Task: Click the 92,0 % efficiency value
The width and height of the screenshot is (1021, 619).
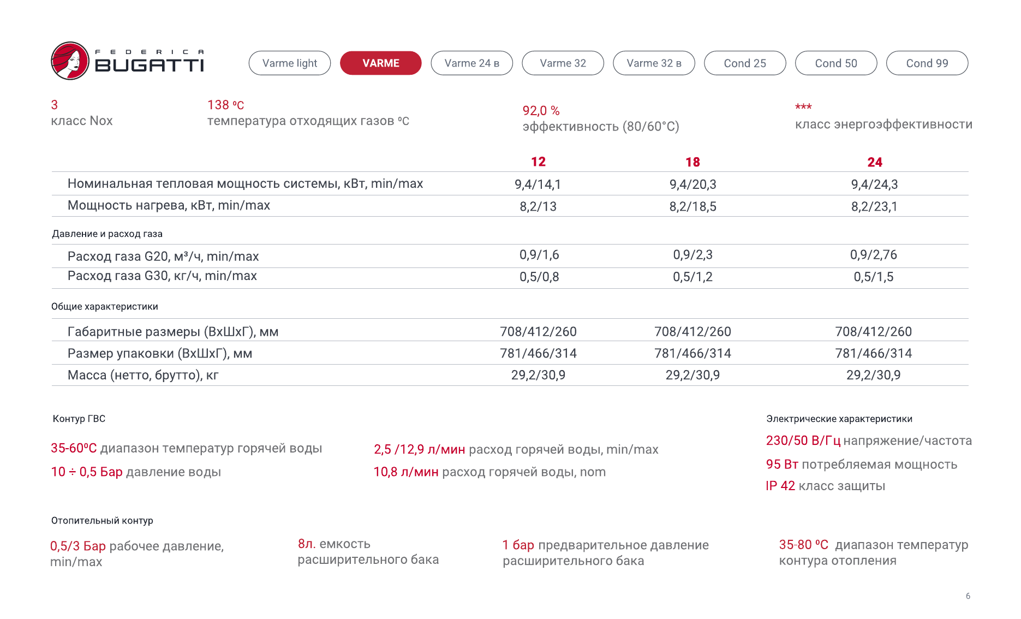Action: coord(541,111)
